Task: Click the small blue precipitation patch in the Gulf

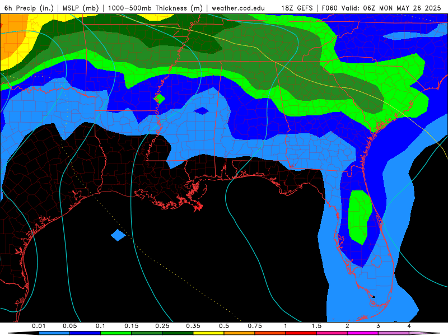Action: tap(118, 235)
